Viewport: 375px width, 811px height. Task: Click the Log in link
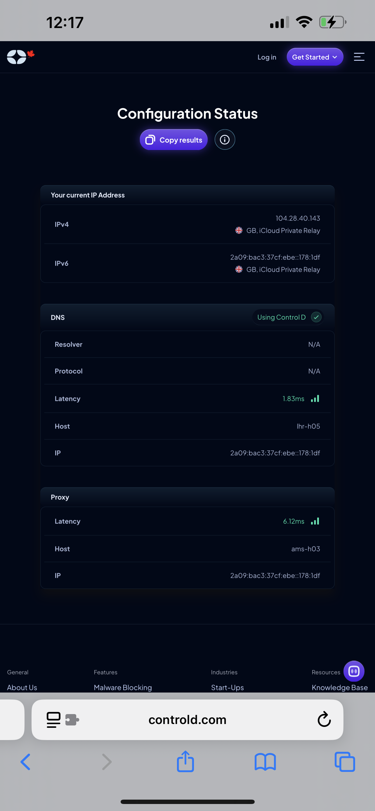(x=267, y=57)
